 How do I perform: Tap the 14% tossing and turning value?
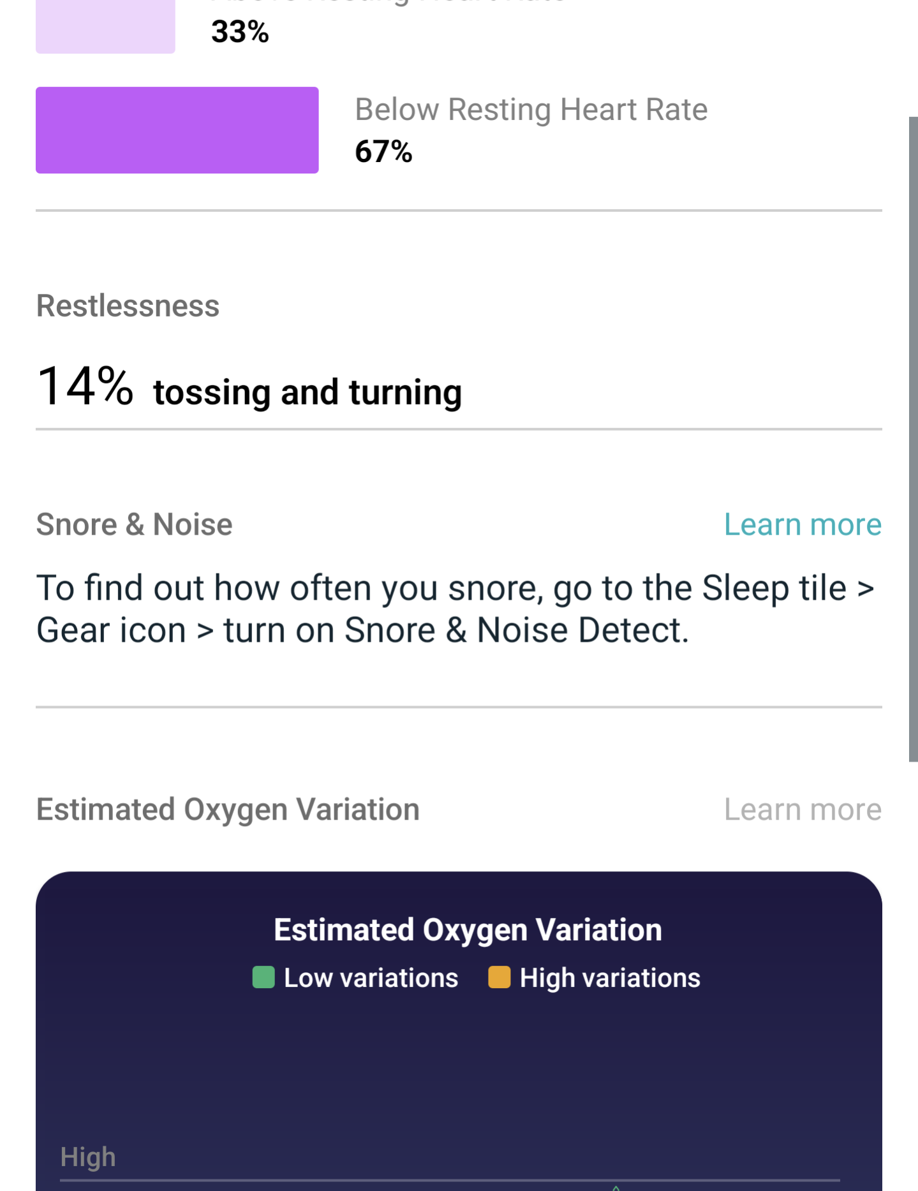(x=249, y=387)
